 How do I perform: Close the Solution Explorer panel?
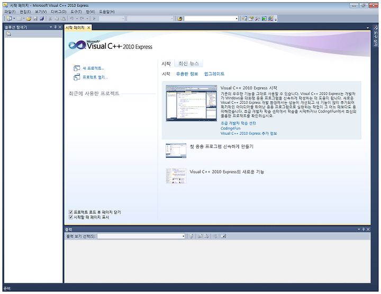pos(60,27)
